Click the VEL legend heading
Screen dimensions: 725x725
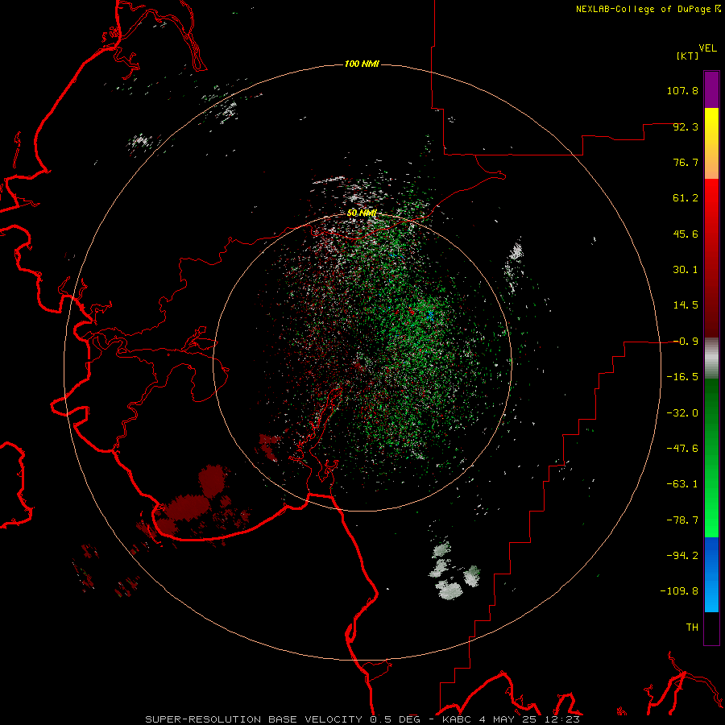click(707, 48)
